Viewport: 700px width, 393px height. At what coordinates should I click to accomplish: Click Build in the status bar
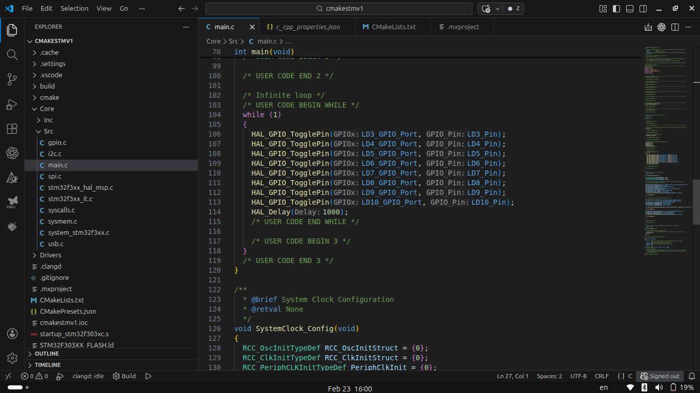pyautogui.click(x=124, y=376)
